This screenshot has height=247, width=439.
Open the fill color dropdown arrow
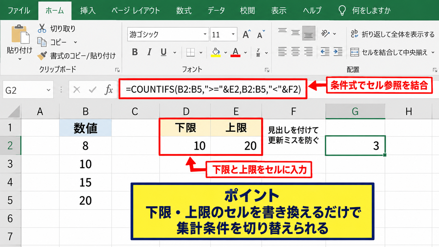226,53
